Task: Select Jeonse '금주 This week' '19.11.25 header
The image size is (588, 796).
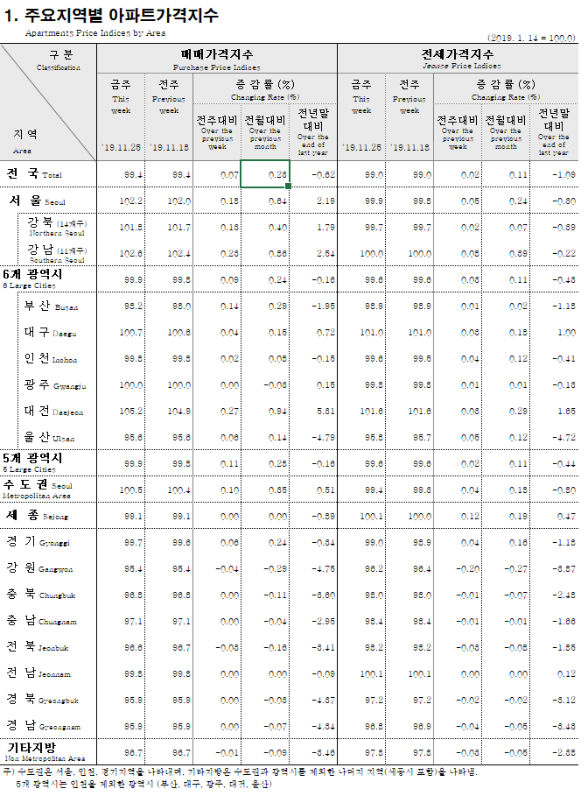Action: click(x=361, y=116)
